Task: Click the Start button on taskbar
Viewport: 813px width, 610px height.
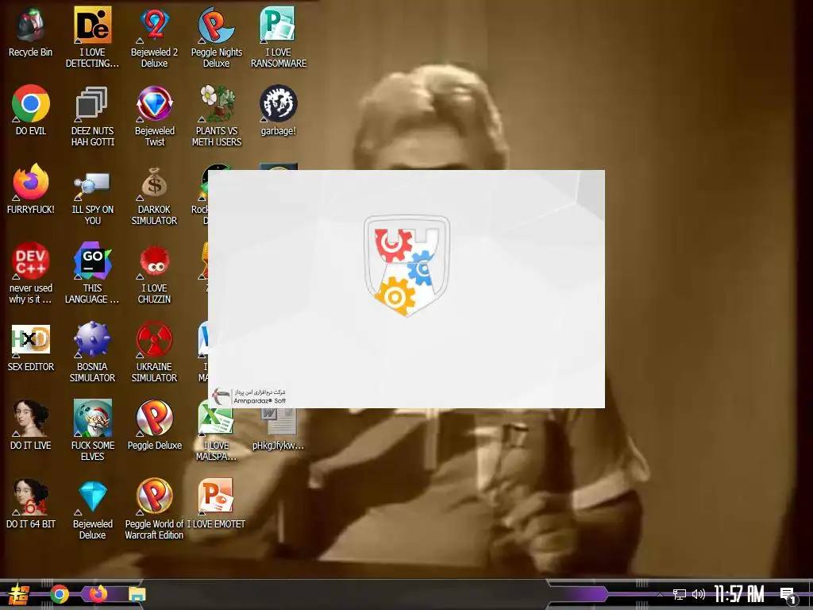Action: (19, 594)
